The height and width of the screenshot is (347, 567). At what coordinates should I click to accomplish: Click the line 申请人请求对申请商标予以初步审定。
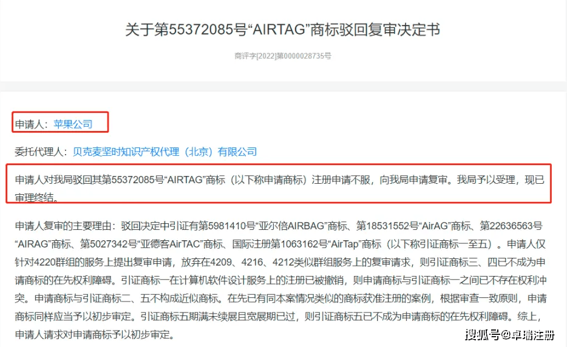[95, 334]
